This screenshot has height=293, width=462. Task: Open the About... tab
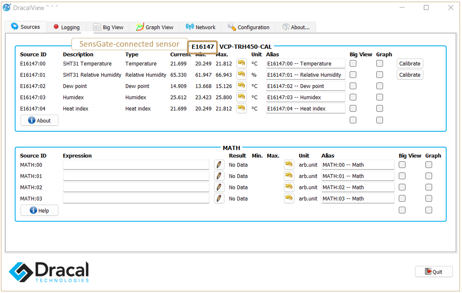[296, 27]
